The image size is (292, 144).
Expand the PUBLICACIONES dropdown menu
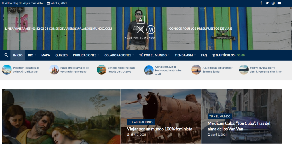pyautogui.click(x=86, y=55)
